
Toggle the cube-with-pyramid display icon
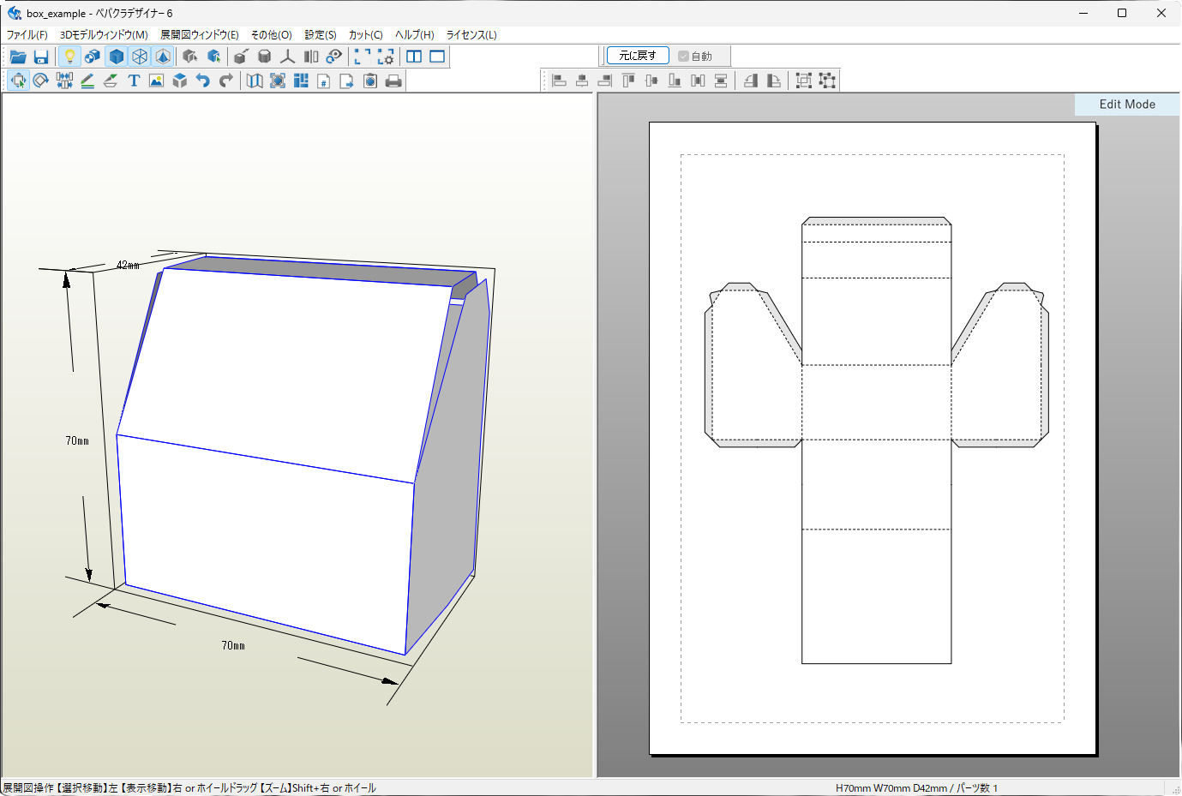click(163, 57)
